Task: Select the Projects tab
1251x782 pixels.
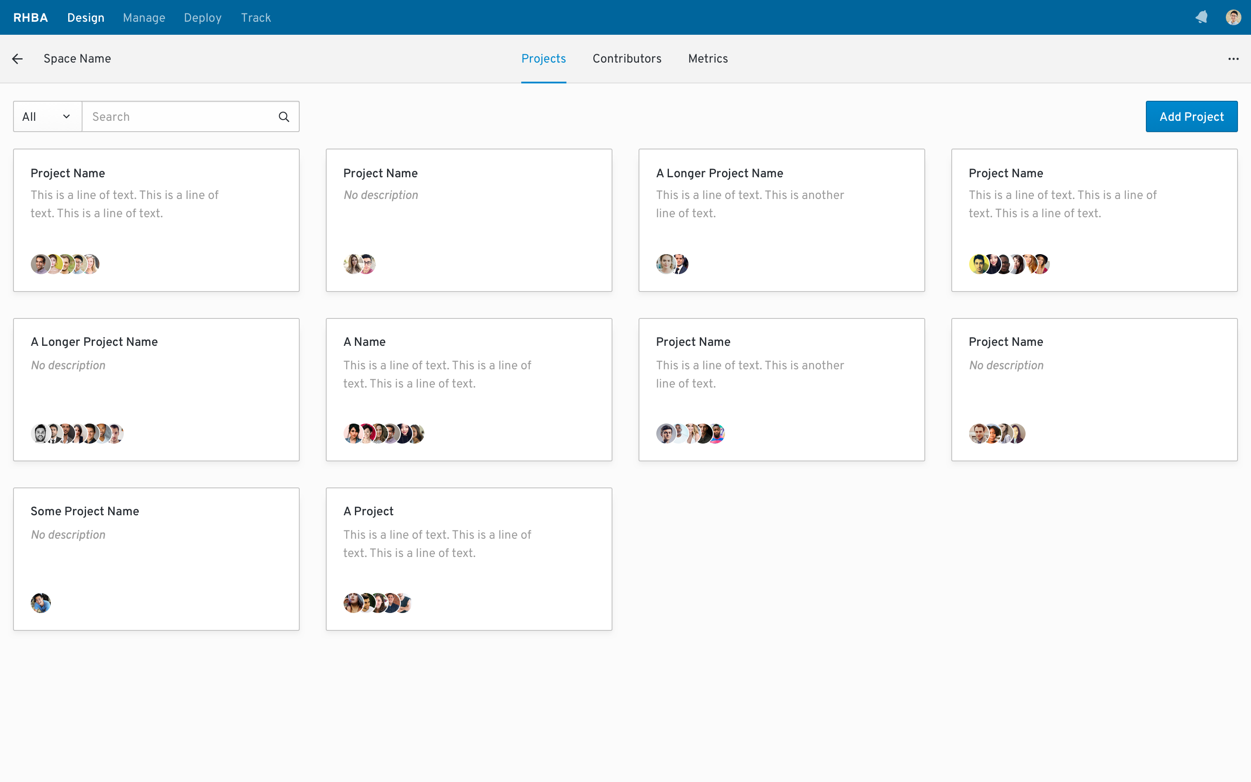Action: tap(543, 59)
